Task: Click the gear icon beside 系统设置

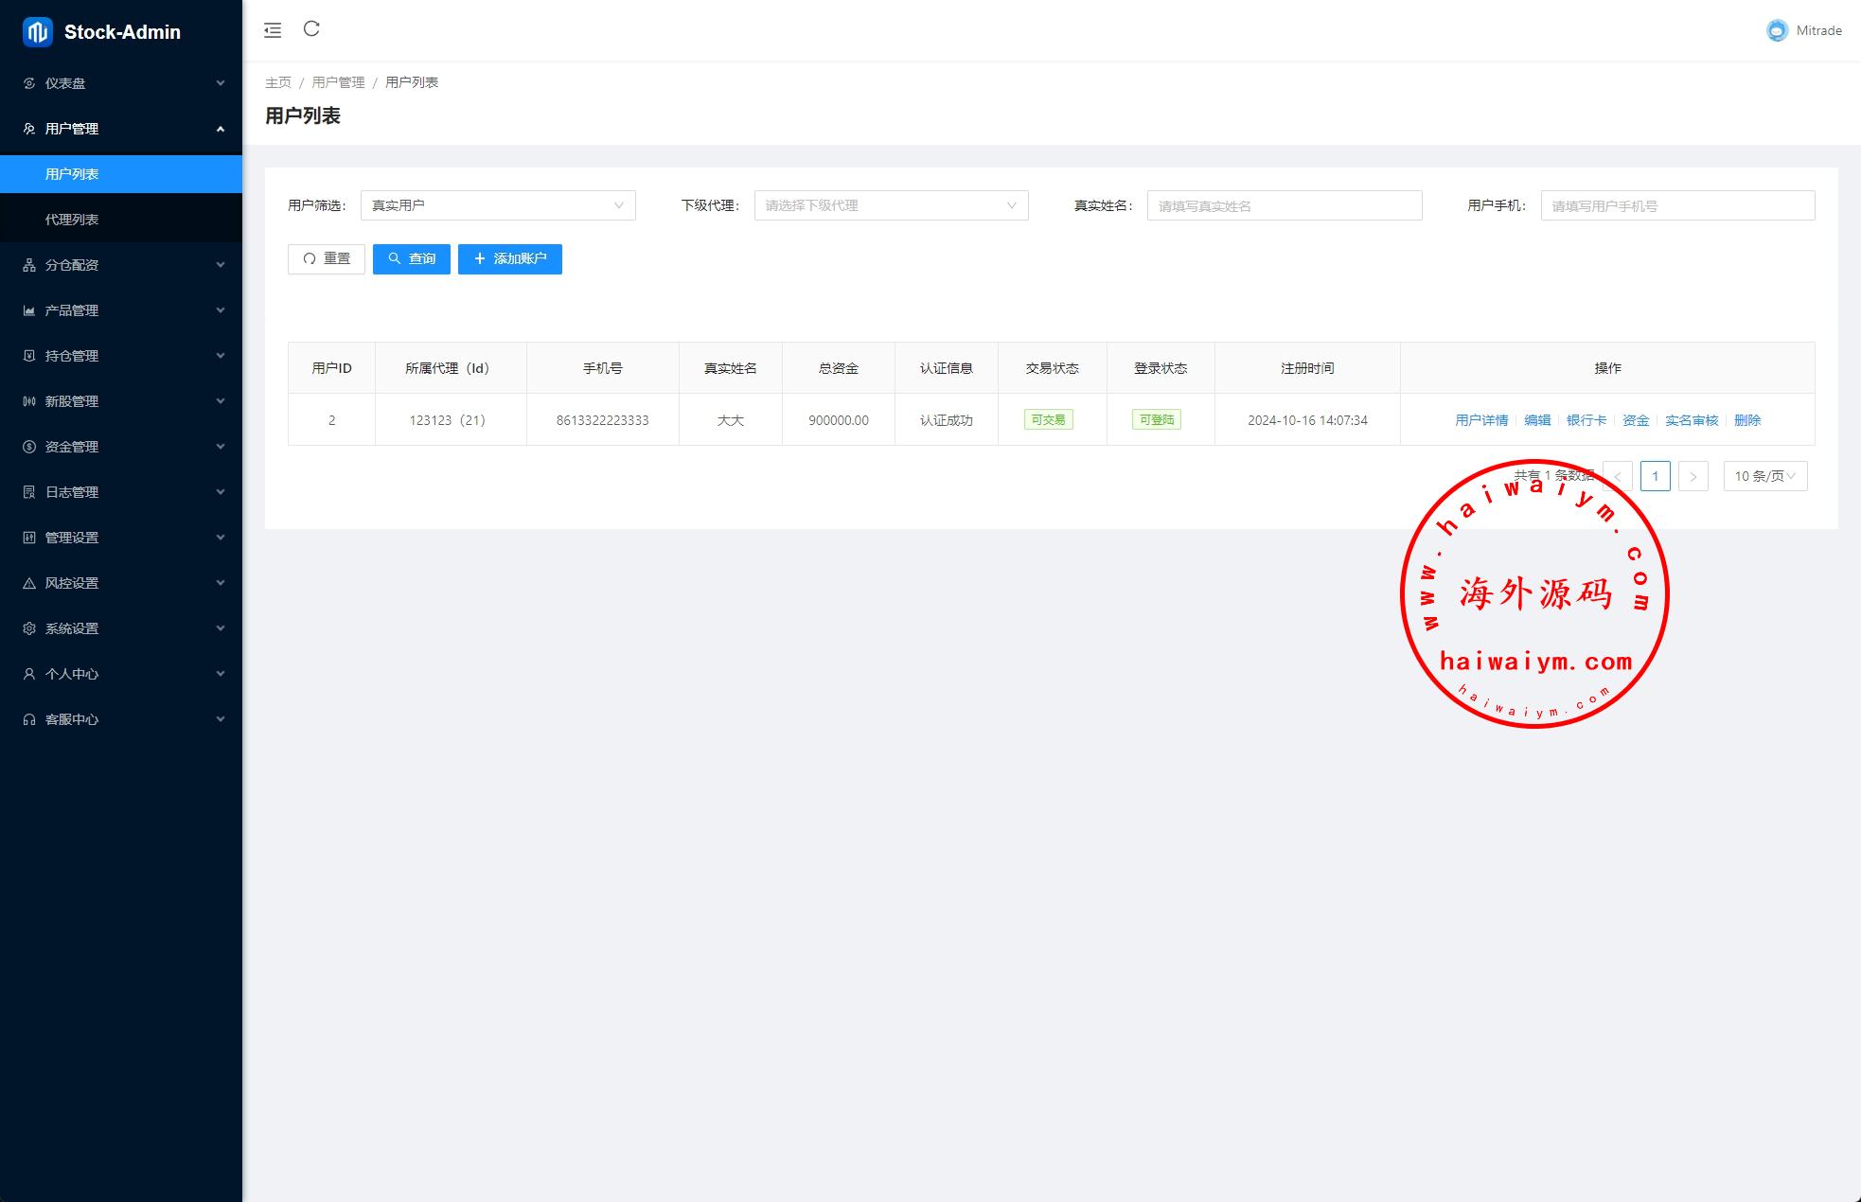Action: coord(29,628)
